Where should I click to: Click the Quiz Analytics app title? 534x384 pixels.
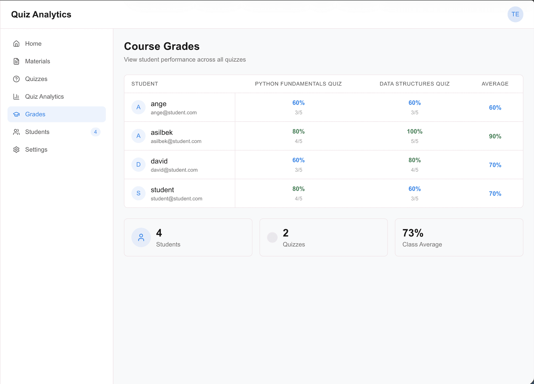click(x=41, y=14)
